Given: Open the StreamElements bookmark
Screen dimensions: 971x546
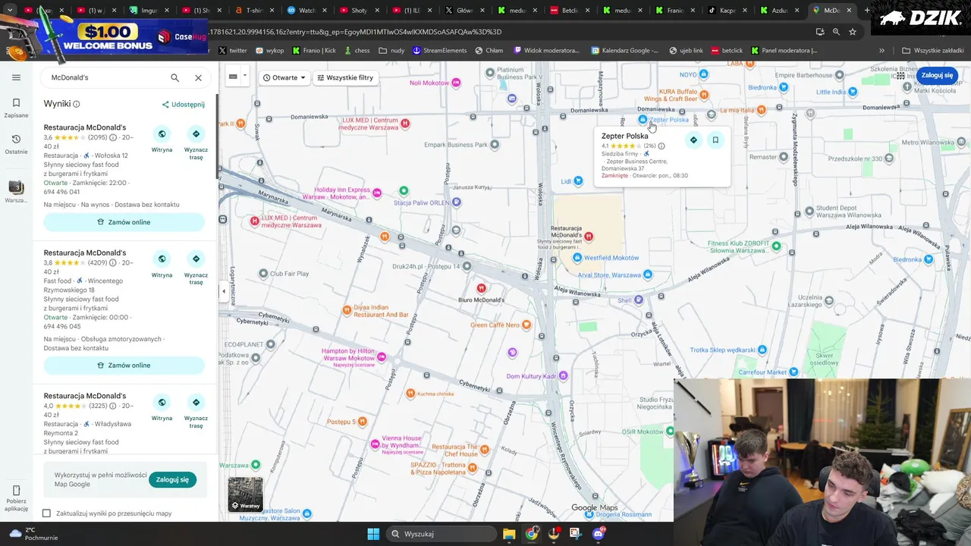Looking at the screenshot, I should (440, 51).
